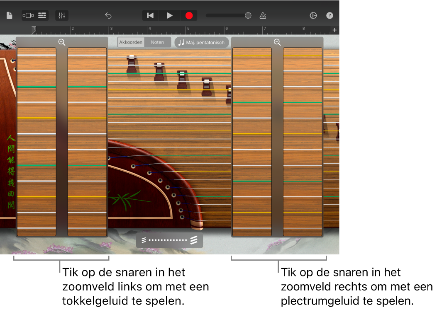This screenshot has width=437, height=312.
Task: Expand the song with the plus button
Action: tap(334, 29)
